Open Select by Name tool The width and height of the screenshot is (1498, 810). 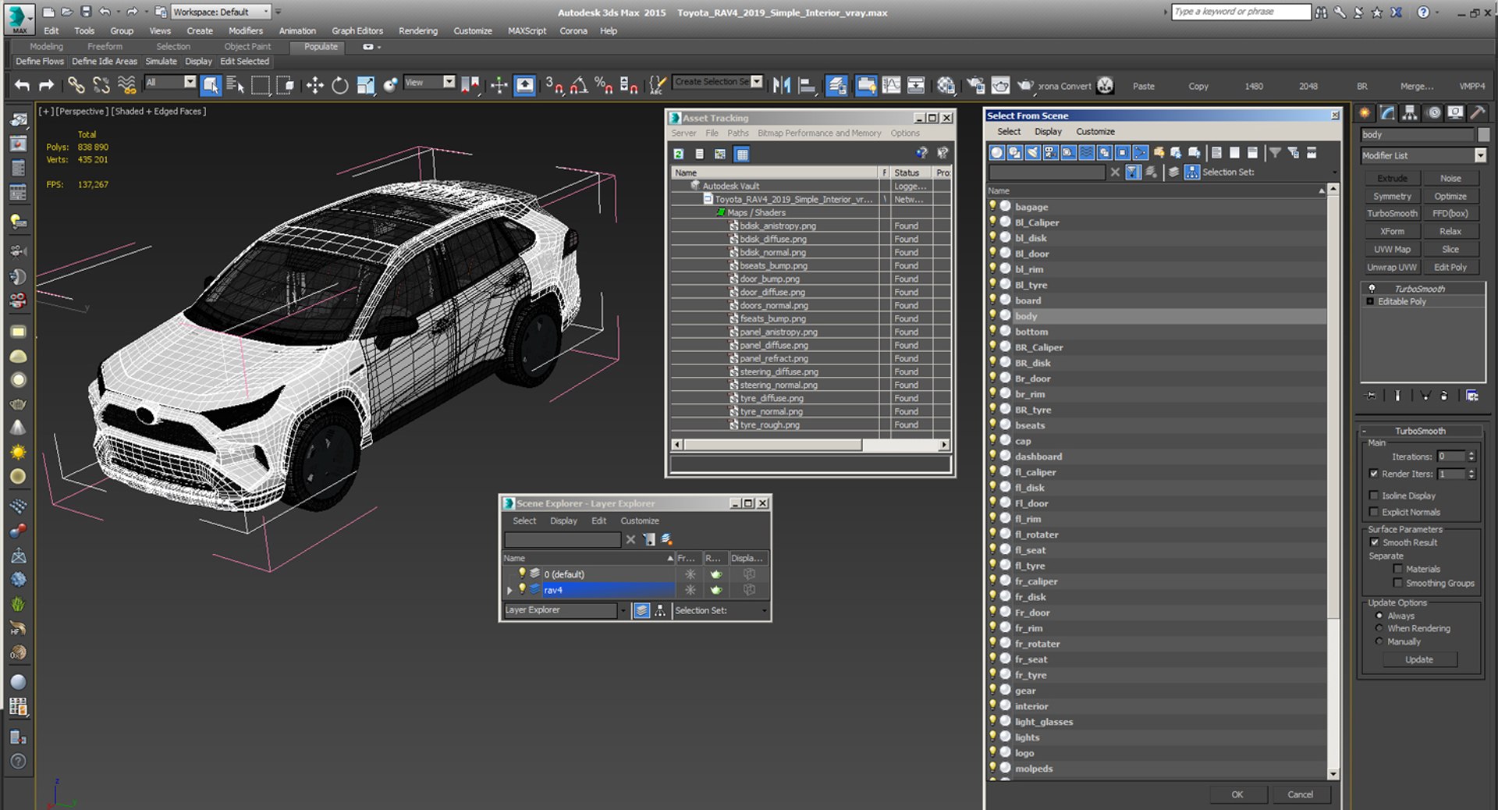(235, 85)
